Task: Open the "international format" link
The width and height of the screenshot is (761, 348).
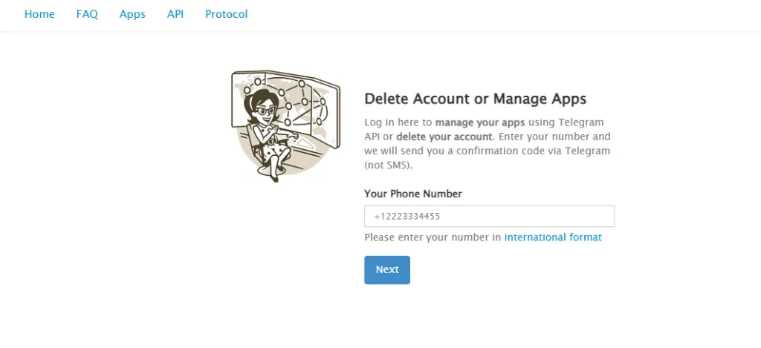Action: point(553,237)
